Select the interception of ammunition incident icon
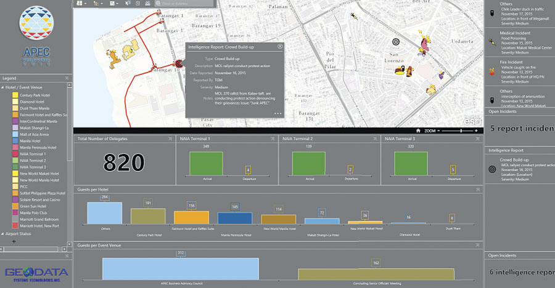This screenshot has width=555, height=288. [x=492, y=100]
